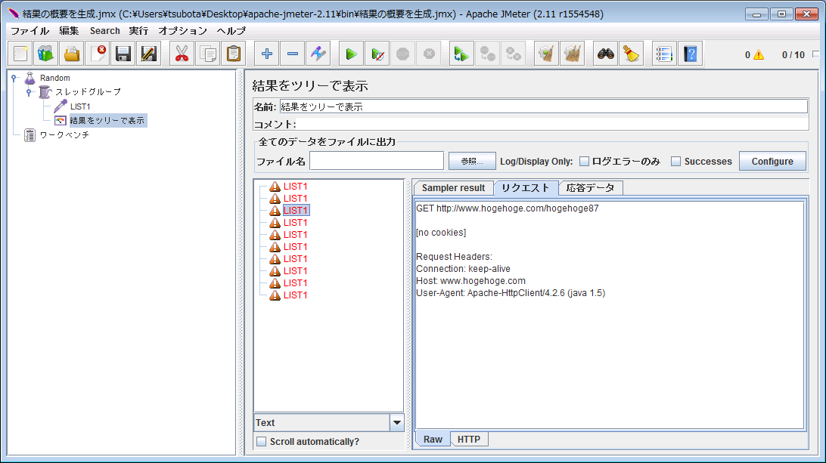Screen dimensions: 826x463
Task: Collapse the Random test plan node
Action: pyautogui.click(x=14, y=78)
